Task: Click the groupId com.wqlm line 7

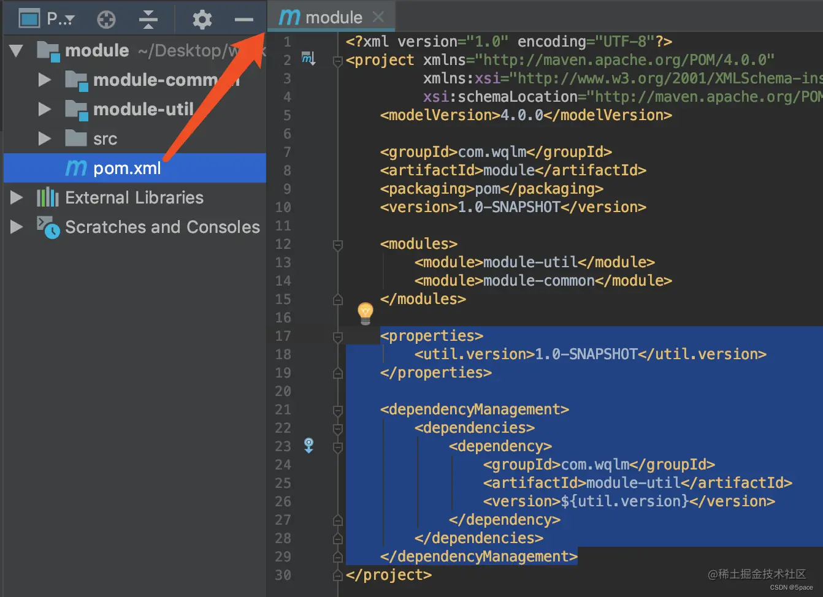Action: (496, 152)
